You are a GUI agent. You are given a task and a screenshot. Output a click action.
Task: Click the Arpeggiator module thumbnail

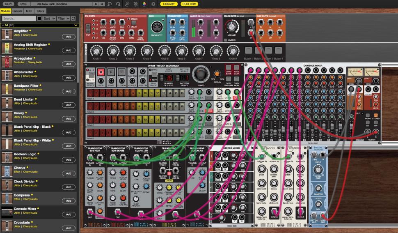pos(7,62)
